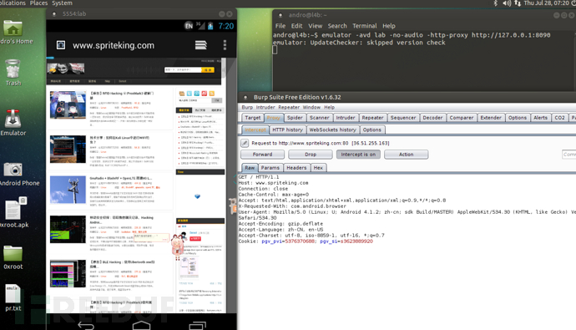
Task: Open the terminal File menu
Action: click(x=280, y=26)
